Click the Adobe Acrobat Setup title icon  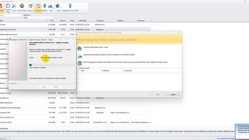[x=10, y=40]
